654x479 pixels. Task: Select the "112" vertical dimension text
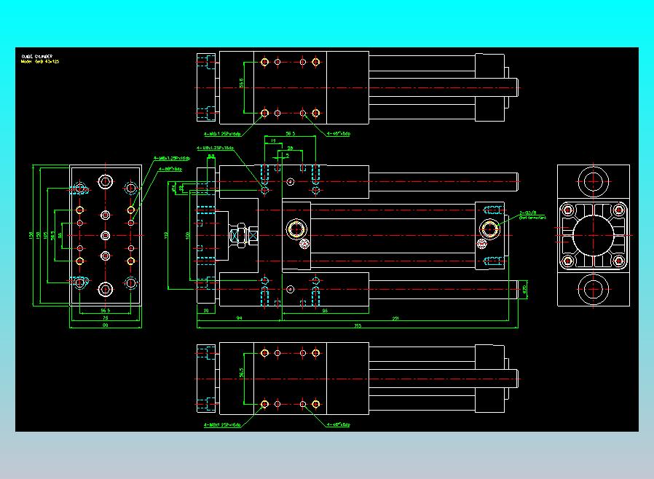pos(166,236)
